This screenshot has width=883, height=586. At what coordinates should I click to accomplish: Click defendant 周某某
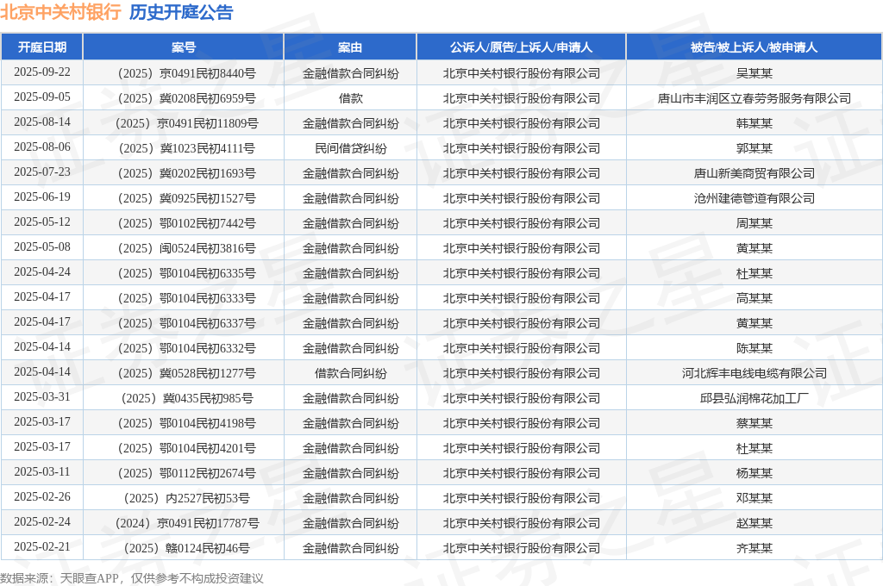coord(754,223)
